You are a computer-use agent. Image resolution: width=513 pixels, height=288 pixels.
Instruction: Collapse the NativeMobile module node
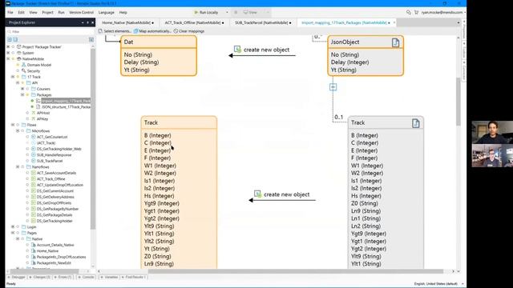click(x=8, y=58)
